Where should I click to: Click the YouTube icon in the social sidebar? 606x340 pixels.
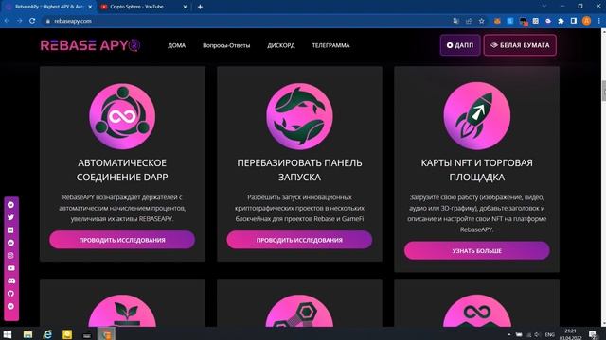pos(10,268)
